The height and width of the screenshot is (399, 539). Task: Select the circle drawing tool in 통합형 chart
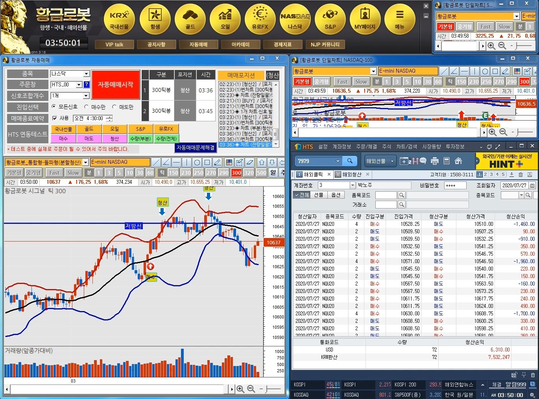coord(197,162)
